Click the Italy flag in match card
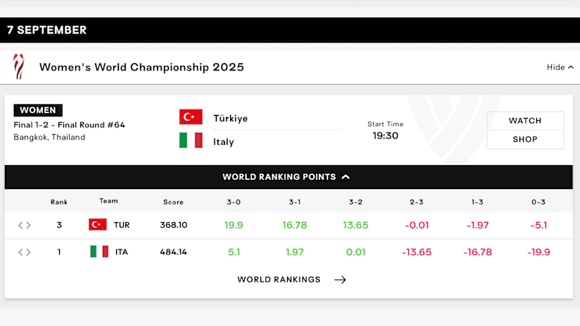The image size is (580, 326). [191, 141]
